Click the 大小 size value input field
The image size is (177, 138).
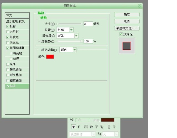click(88, 24)
